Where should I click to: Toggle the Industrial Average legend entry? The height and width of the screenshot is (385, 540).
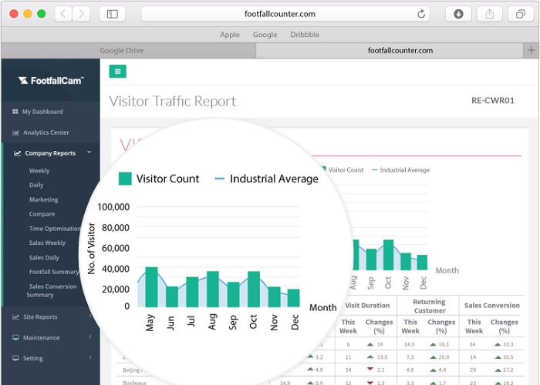265,179
